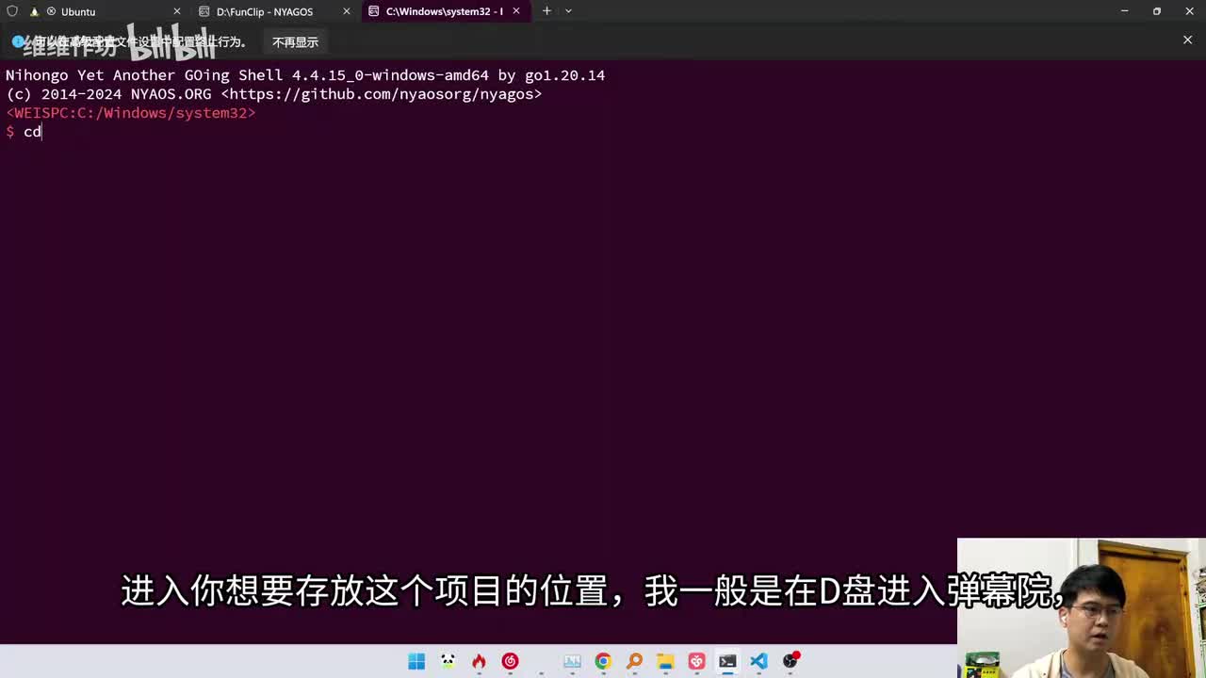Switch to the D:\FunClip - NYAGOS tab

264,11
